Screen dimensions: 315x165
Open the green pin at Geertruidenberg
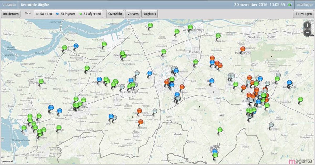point(191,27)
